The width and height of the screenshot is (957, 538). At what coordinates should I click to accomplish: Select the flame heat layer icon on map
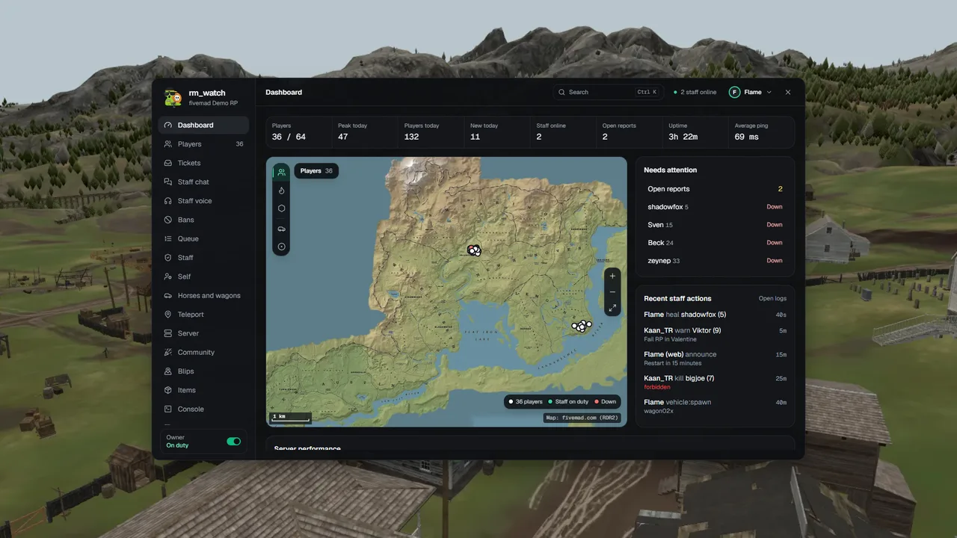point(281,191)
